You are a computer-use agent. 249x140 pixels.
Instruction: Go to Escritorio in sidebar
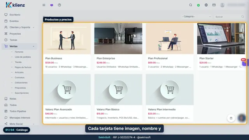(x=15, y=15)
